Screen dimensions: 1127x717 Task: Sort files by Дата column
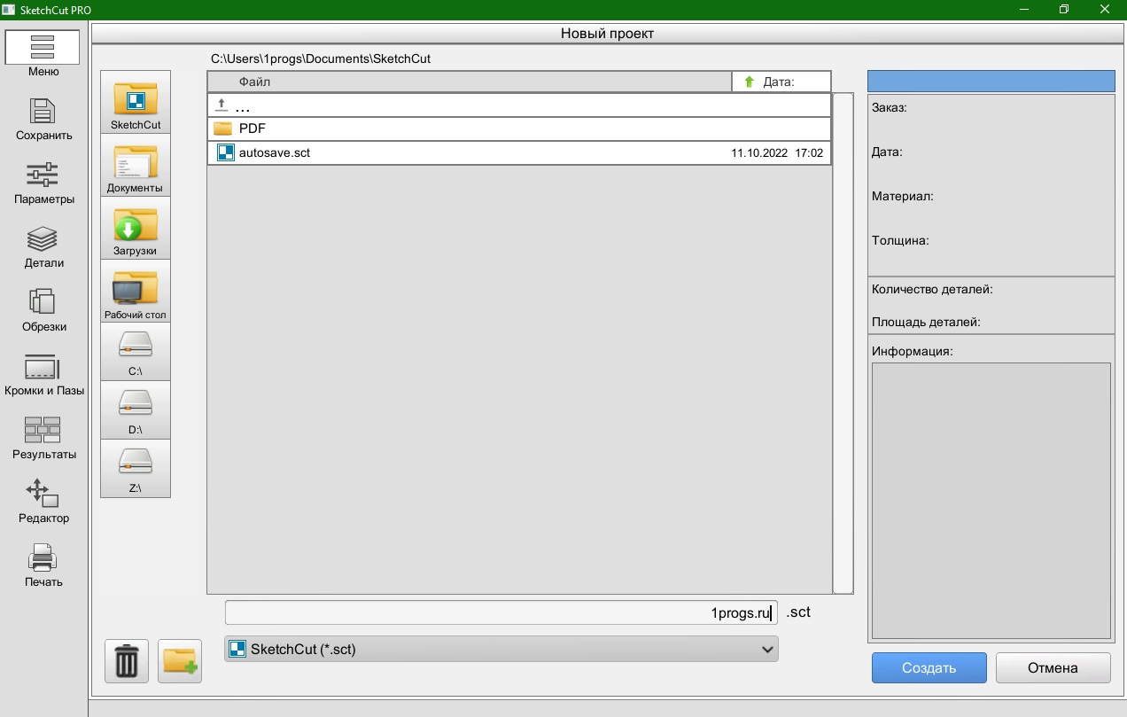click(781, 82)
